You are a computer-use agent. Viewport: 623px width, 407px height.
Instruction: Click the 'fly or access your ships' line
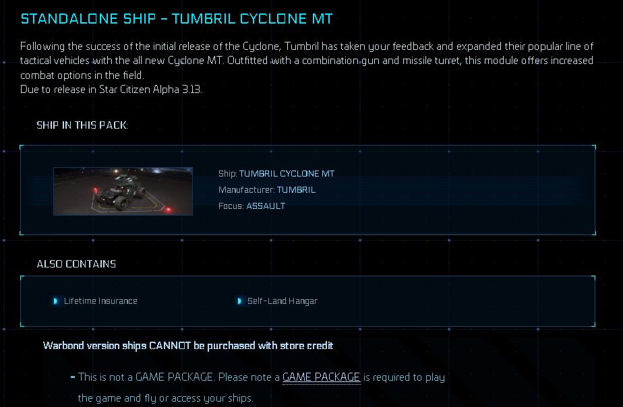pyautogui.click(x=165, y=398)
